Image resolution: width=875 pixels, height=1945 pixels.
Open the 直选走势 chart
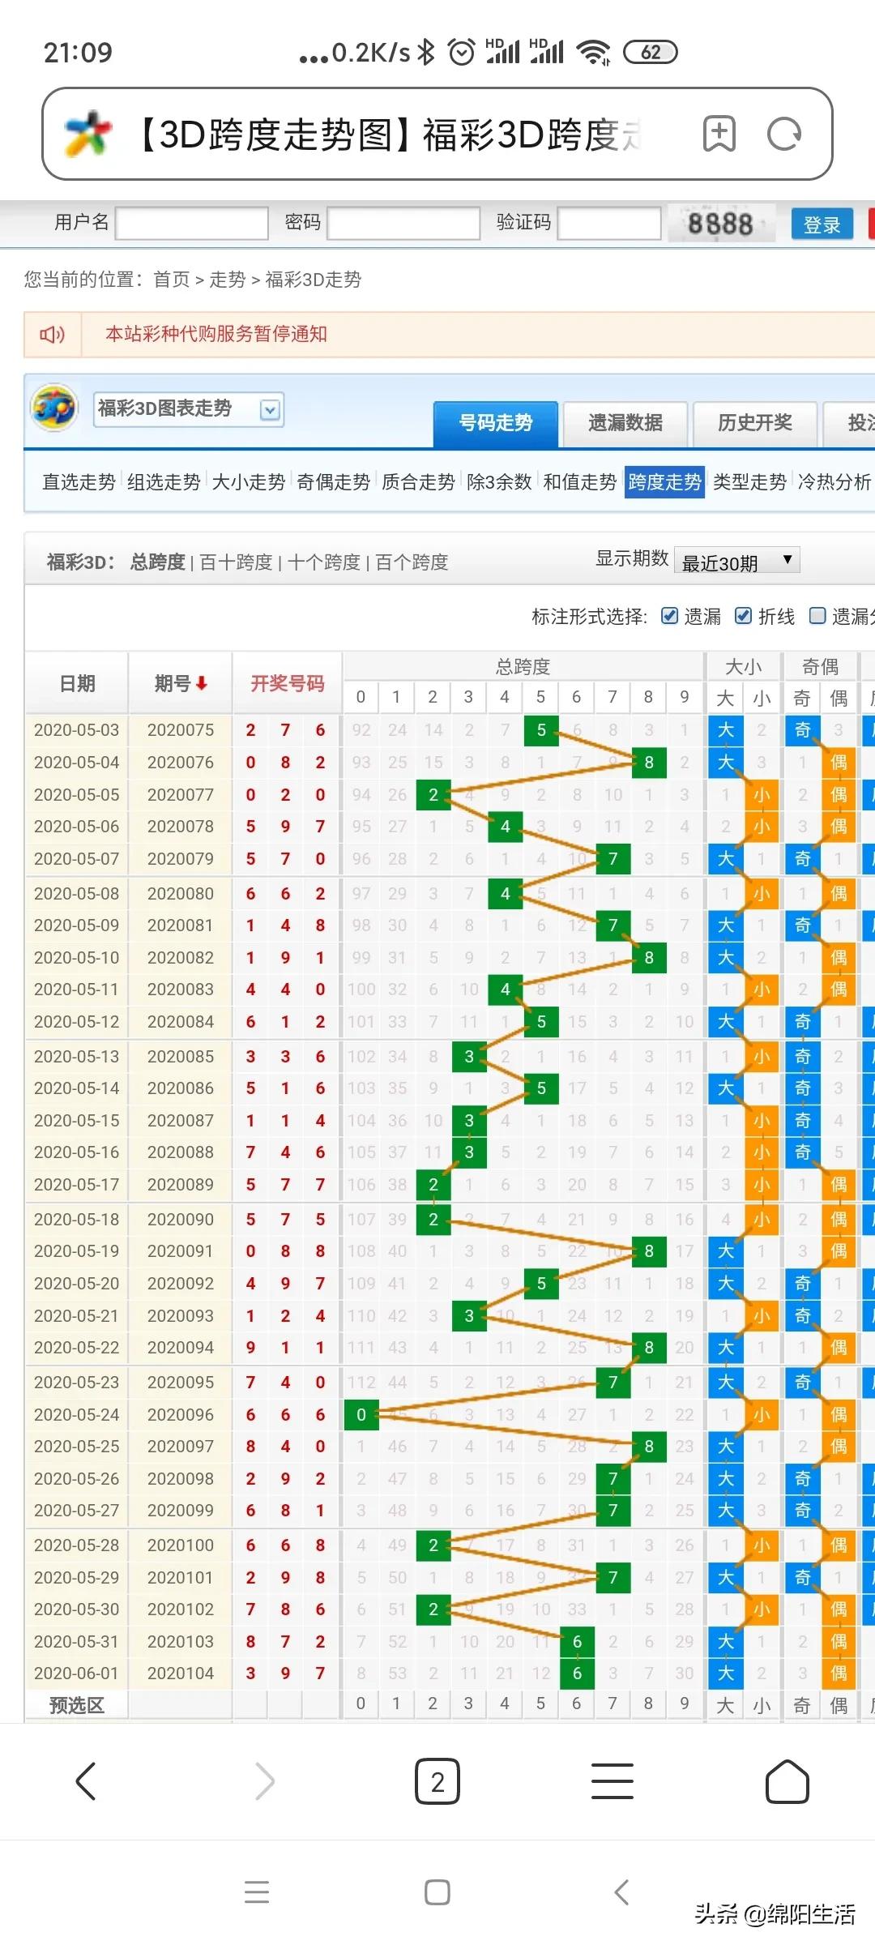point(79,482)
